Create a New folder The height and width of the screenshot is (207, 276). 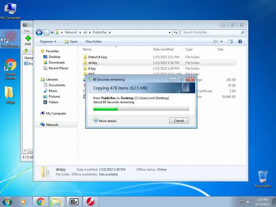click(94, 42)
